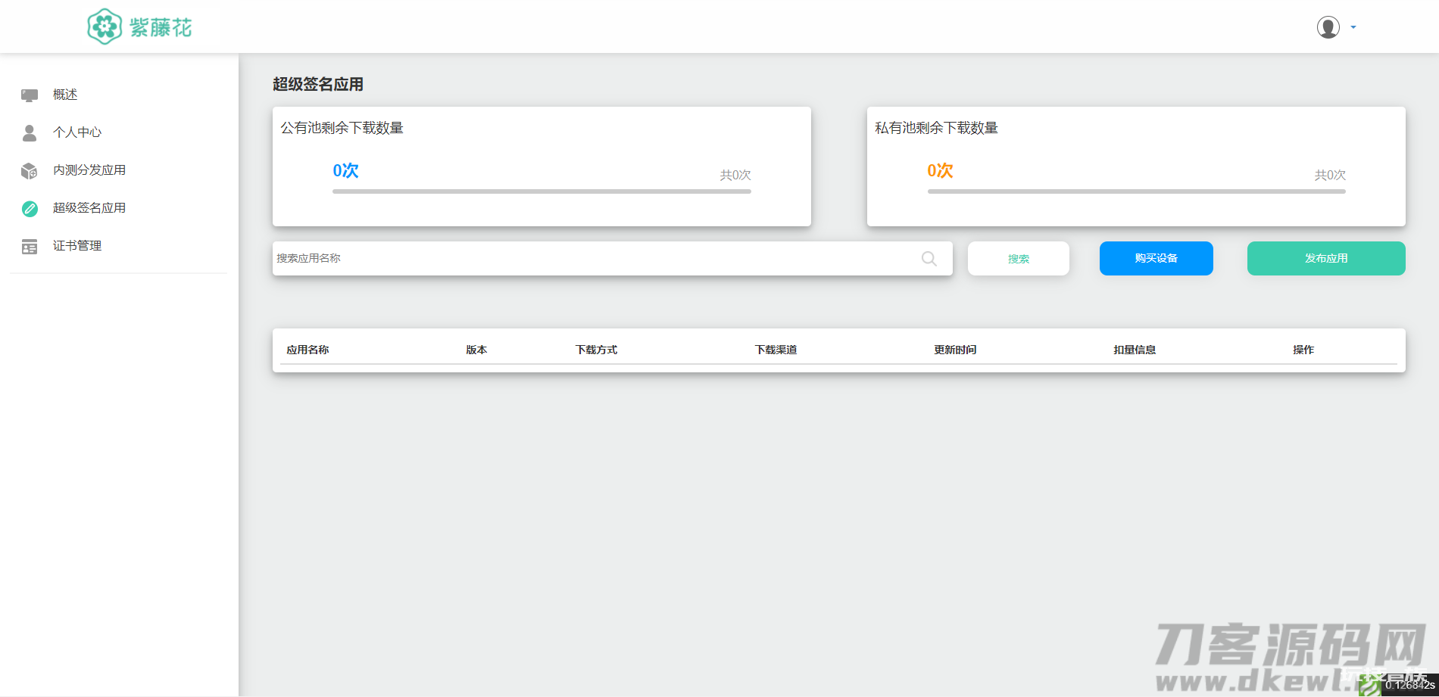The height and width of the screenshot is (697, 1439).
Task: Click the 超级签名应用 page title
Action: click(318, 84)
